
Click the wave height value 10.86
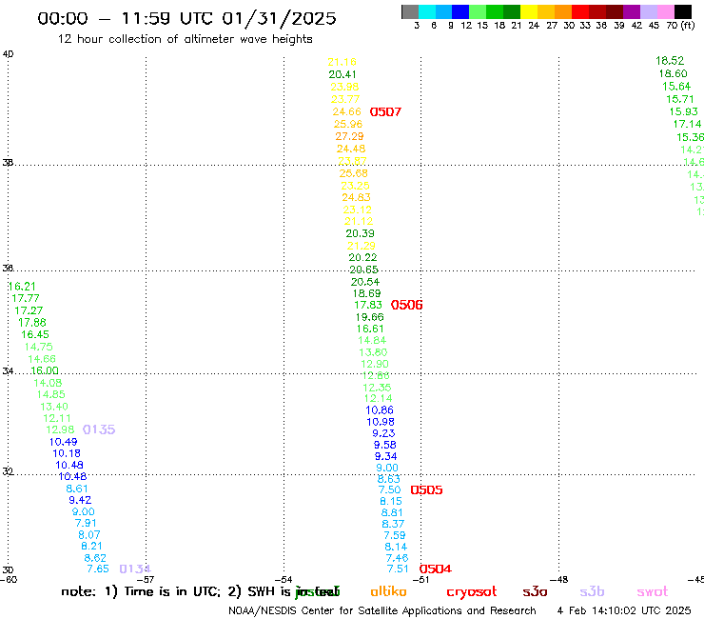(380, 410)
